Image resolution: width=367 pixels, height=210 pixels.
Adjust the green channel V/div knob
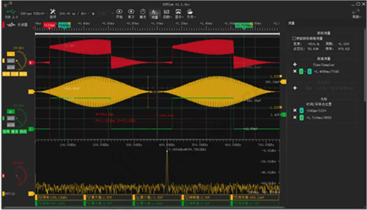(21, 118)
